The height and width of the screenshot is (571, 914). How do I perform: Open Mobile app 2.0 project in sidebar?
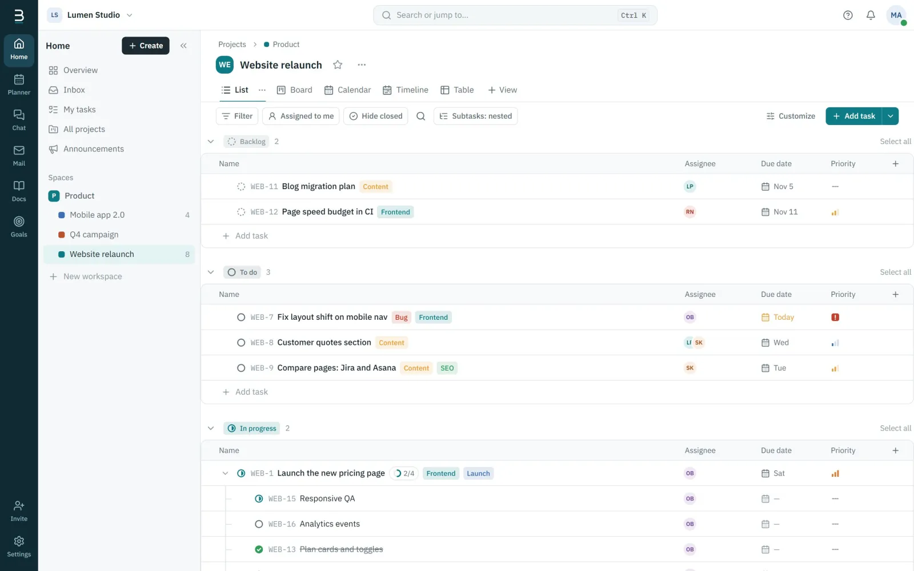pos(119,215)
